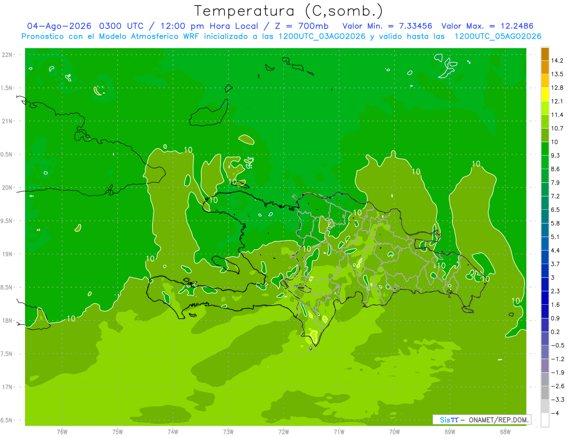The image size is (567, 438).
Task: Click the '68W' longitude axis label
Action: [505, 431]
